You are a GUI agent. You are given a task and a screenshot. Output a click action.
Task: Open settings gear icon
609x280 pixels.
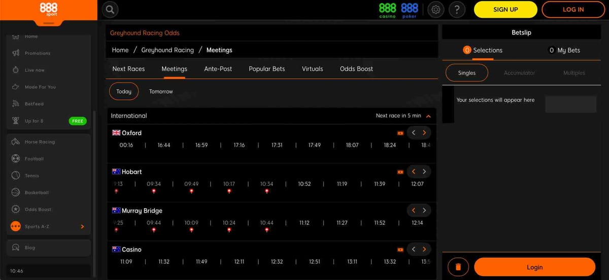(436, 10)
